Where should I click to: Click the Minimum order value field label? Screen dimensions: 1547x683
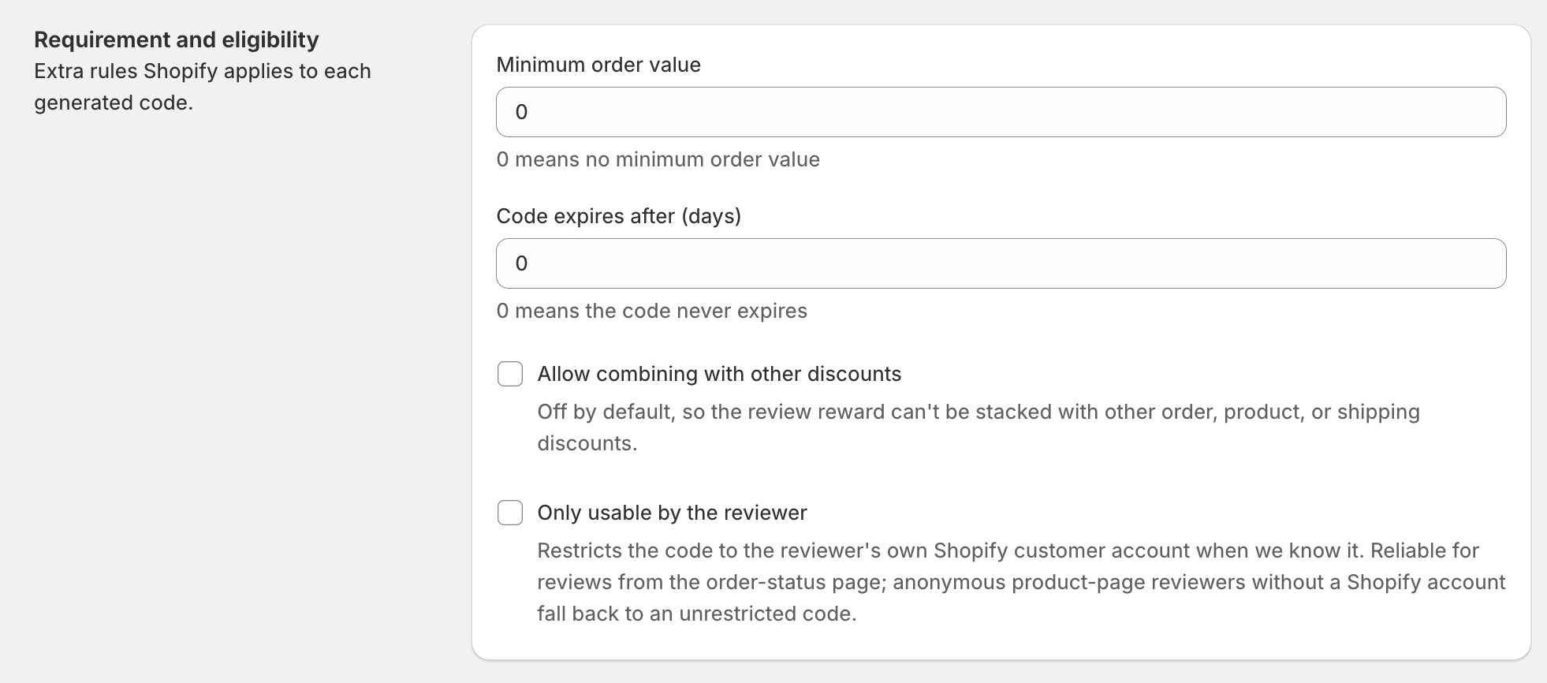click(x=598, y=65)
